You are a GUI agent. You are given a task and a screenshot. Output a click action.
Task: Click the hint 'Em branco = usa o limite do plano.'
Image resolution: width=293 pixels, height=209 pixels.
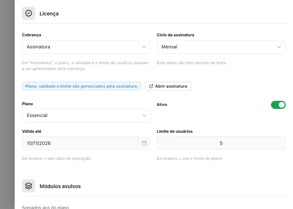click(x=190, y=158)
